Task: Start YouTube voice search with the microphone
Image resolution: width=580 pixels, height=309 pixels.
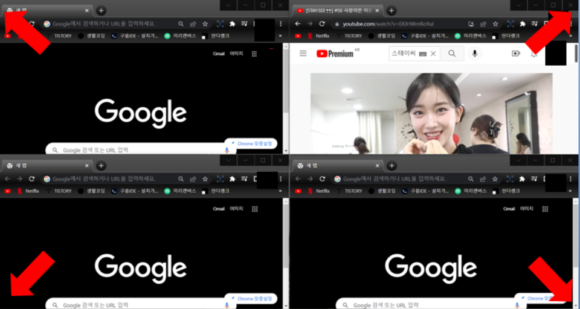Action: (x=475, y=54)
